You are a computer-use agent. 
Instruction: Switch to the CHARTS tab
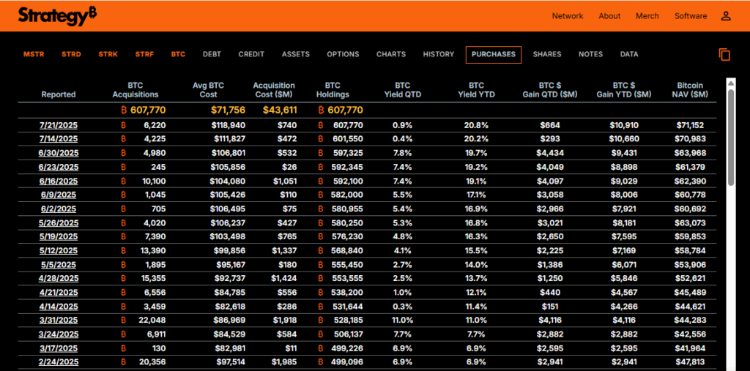coord(391,54)
